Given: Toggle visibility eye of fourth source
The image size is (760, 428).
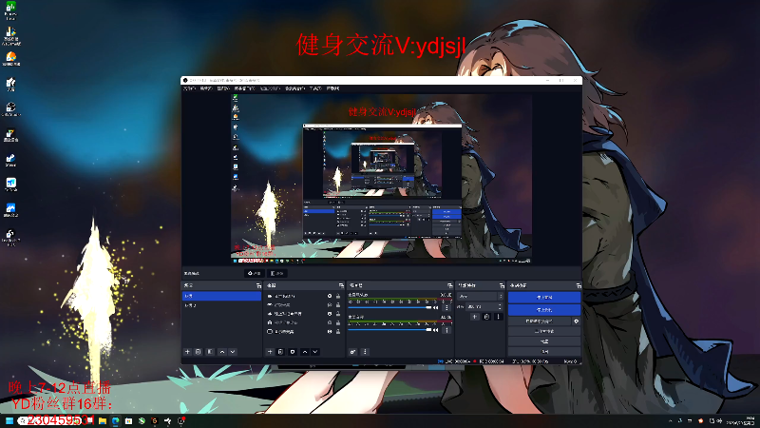Looking at the screenshot, I should coord(330,322).
